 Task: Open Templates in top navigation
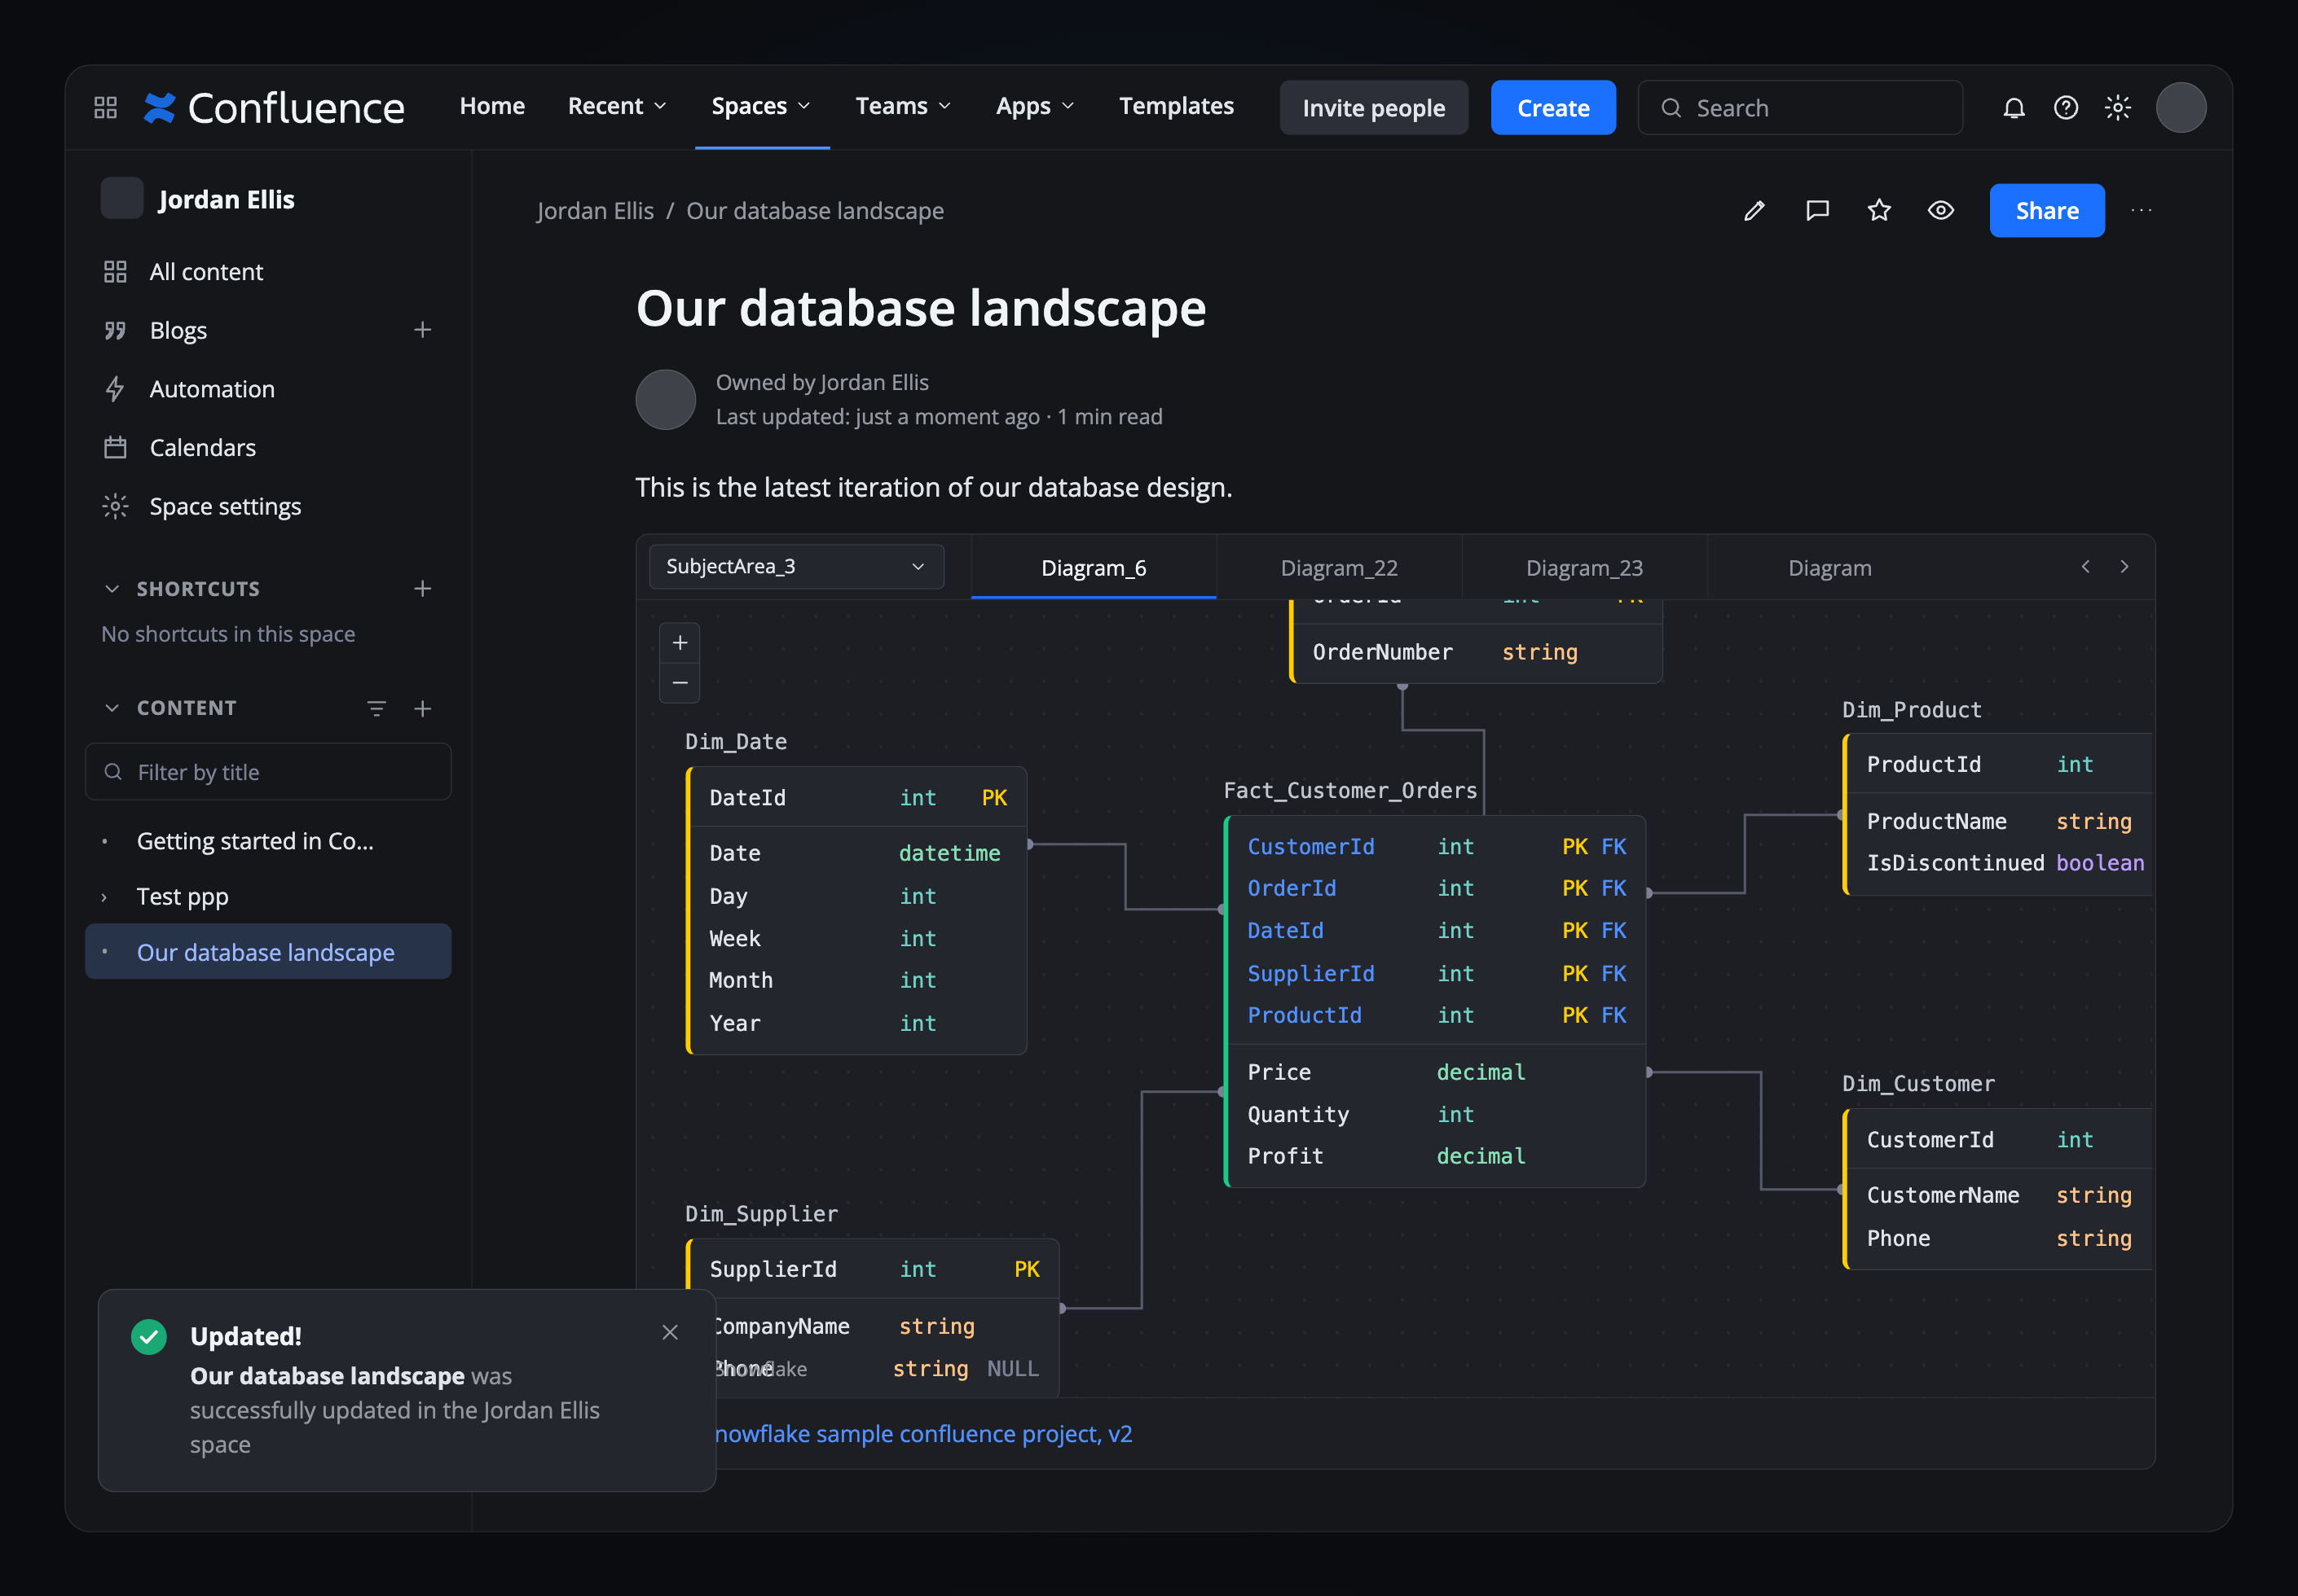coord(1176,106)
